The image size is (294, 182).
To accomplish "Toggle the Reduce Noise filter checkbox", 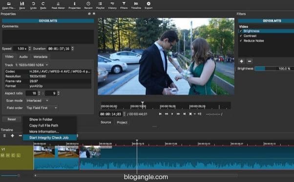I will click(x=241, y=41).
